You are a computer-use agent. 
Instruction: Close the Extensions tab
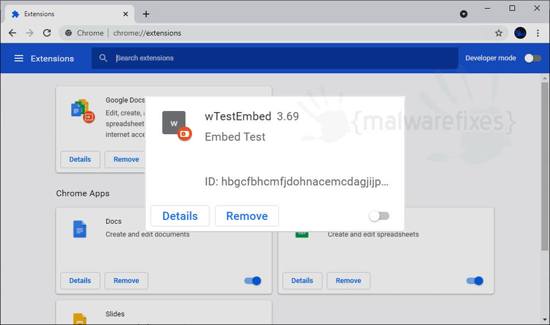[125, 14]
